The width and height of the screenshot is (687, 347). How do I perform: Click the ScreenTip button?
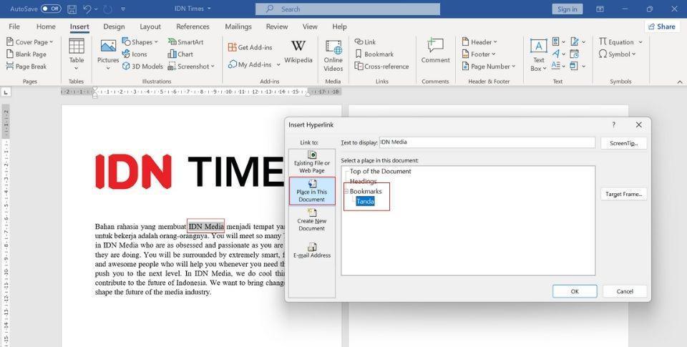[x=623, y=143]
